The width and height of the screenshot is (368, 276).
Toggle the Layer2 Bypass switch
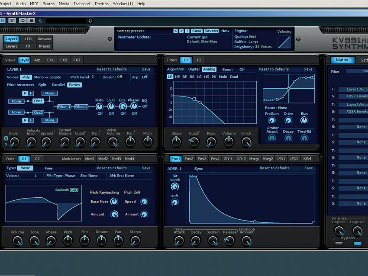(357, 244)
